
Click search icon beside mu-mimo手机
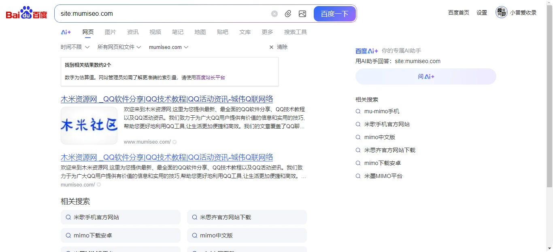(x=358, y=111)
